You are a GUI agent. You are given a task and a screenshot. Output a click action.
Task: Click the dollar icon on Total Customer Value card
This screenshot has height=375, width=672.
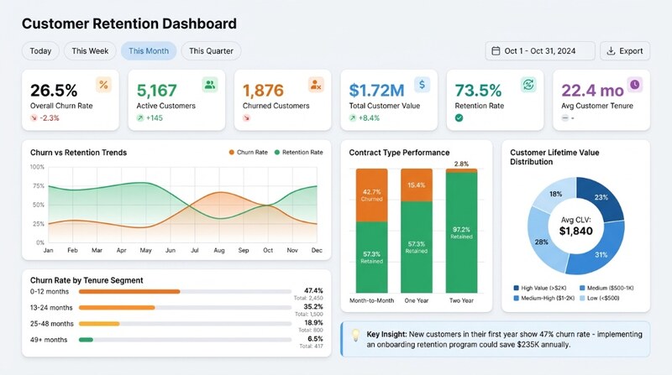click(423, 85)
